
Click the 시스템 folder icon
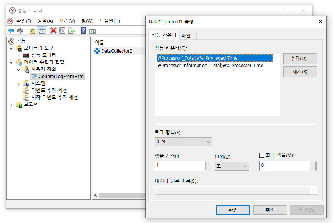(26, 83)
